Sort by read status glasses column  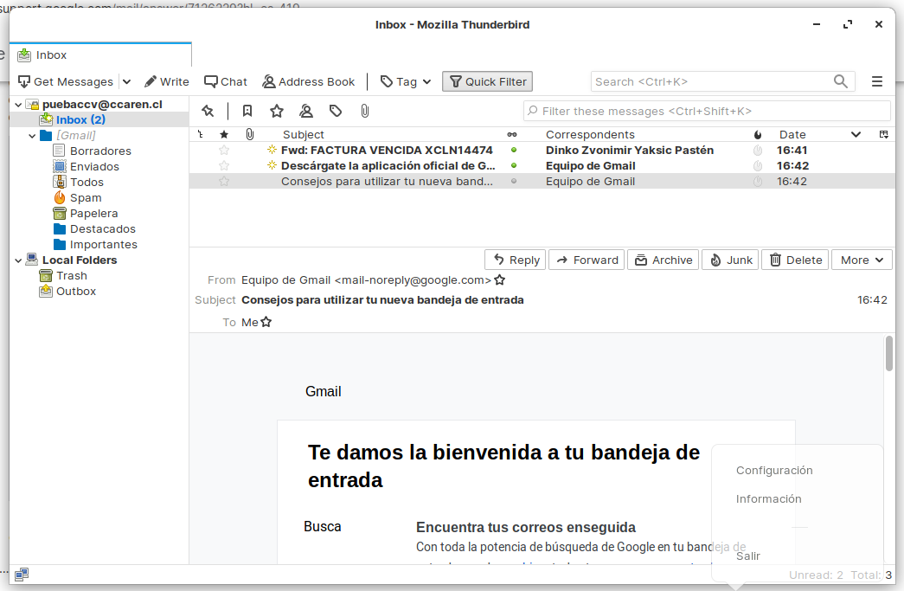click(512, 134)
